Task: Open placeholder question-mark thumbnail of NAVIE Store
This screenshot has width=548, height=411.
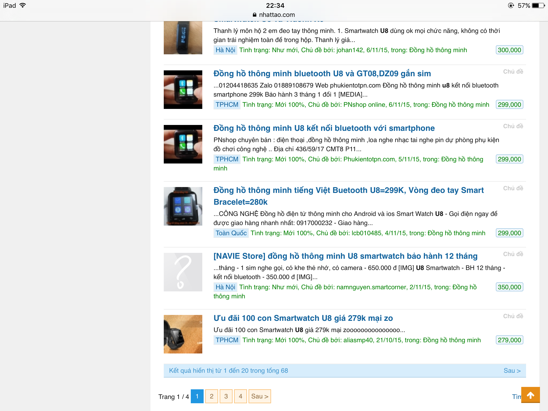Action: tap(183, 272)
